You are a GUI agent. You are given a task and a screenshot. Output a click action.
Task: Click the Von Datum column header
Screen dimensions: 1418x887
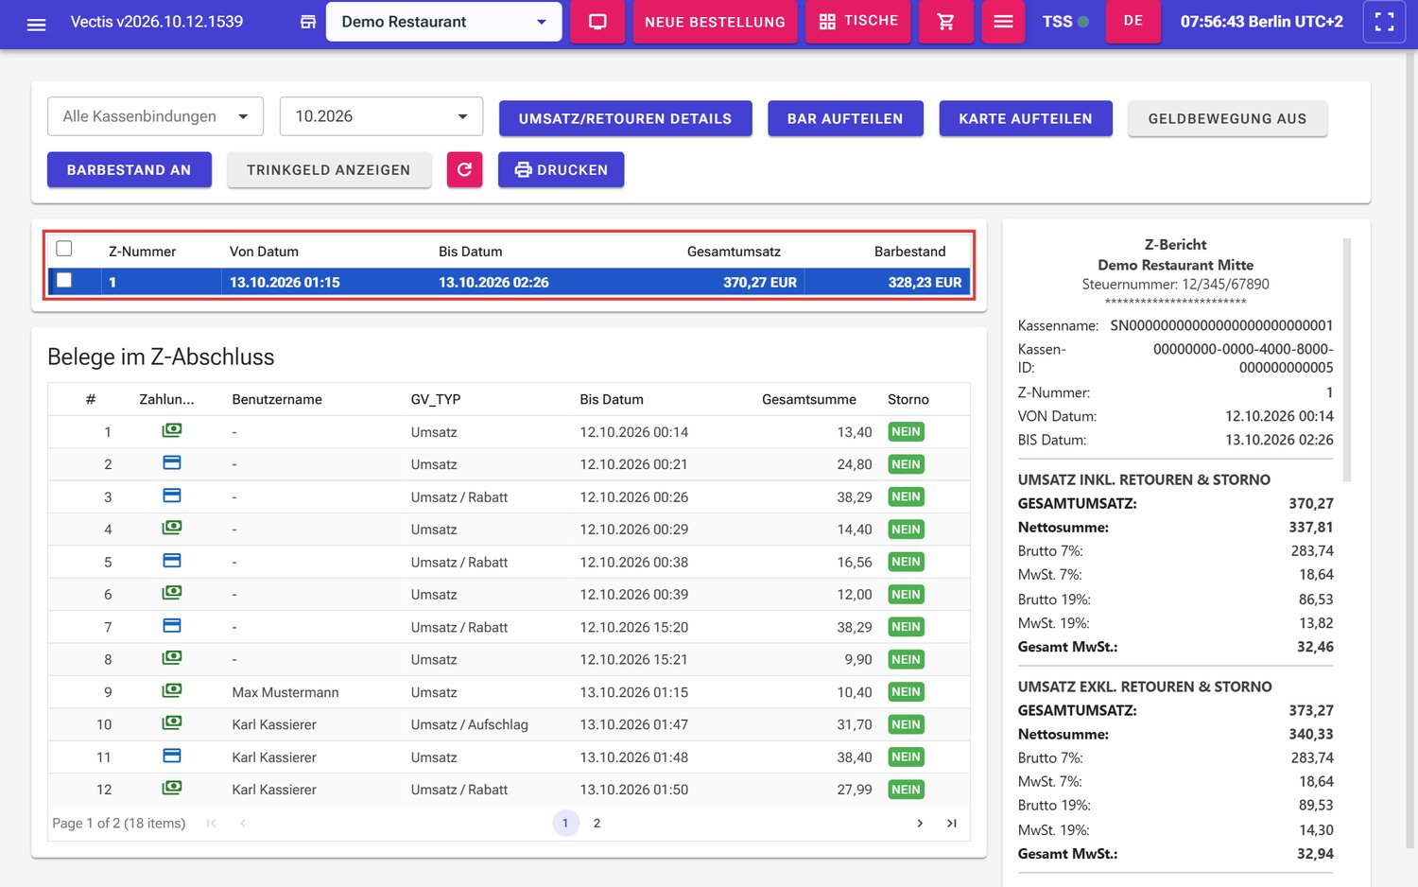click(264, 252)
